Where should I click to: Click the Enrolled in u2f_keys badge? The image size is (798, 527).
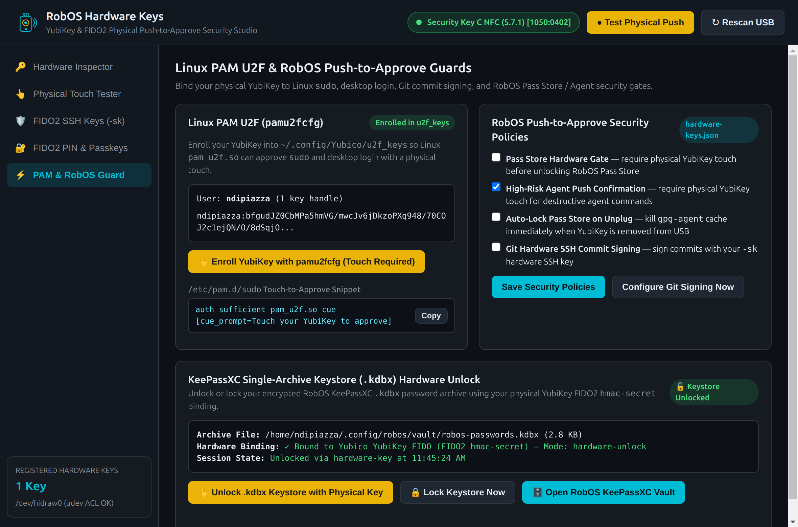coord(412,123)
